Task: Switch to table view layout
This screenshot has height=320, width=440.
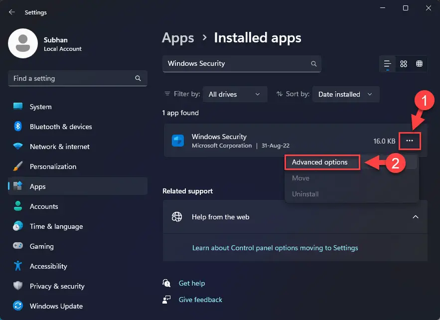Action: [419, 64]
